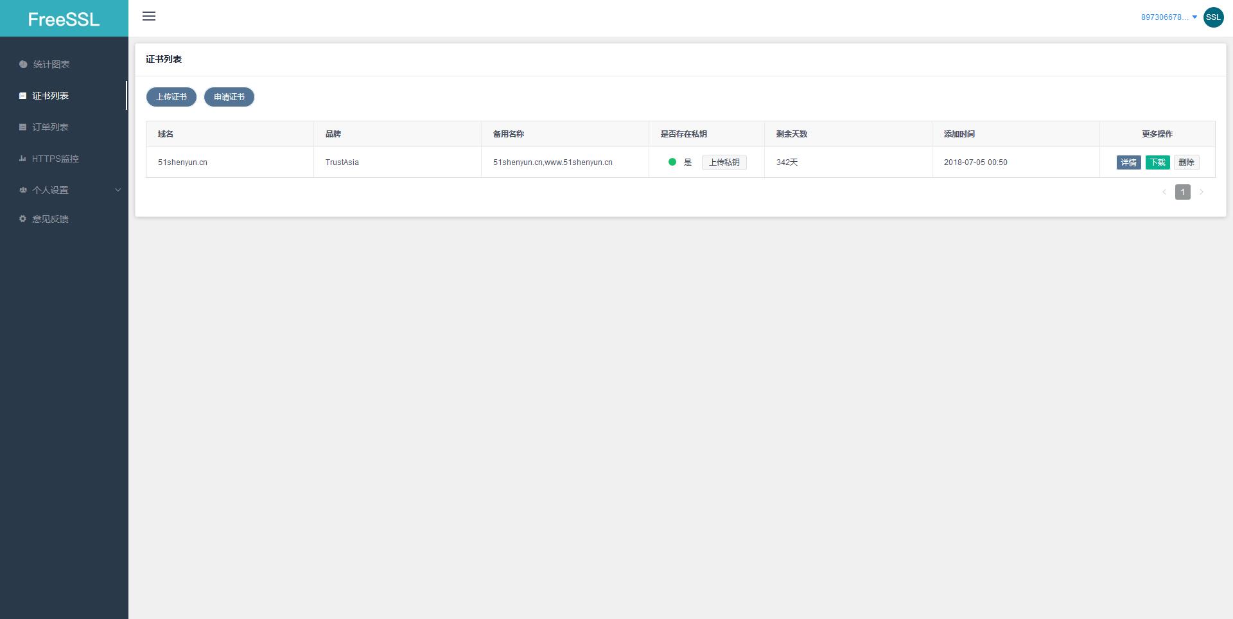
Task: Click the 订单列表 sidebar icon
Action: (x=23, y=127)
